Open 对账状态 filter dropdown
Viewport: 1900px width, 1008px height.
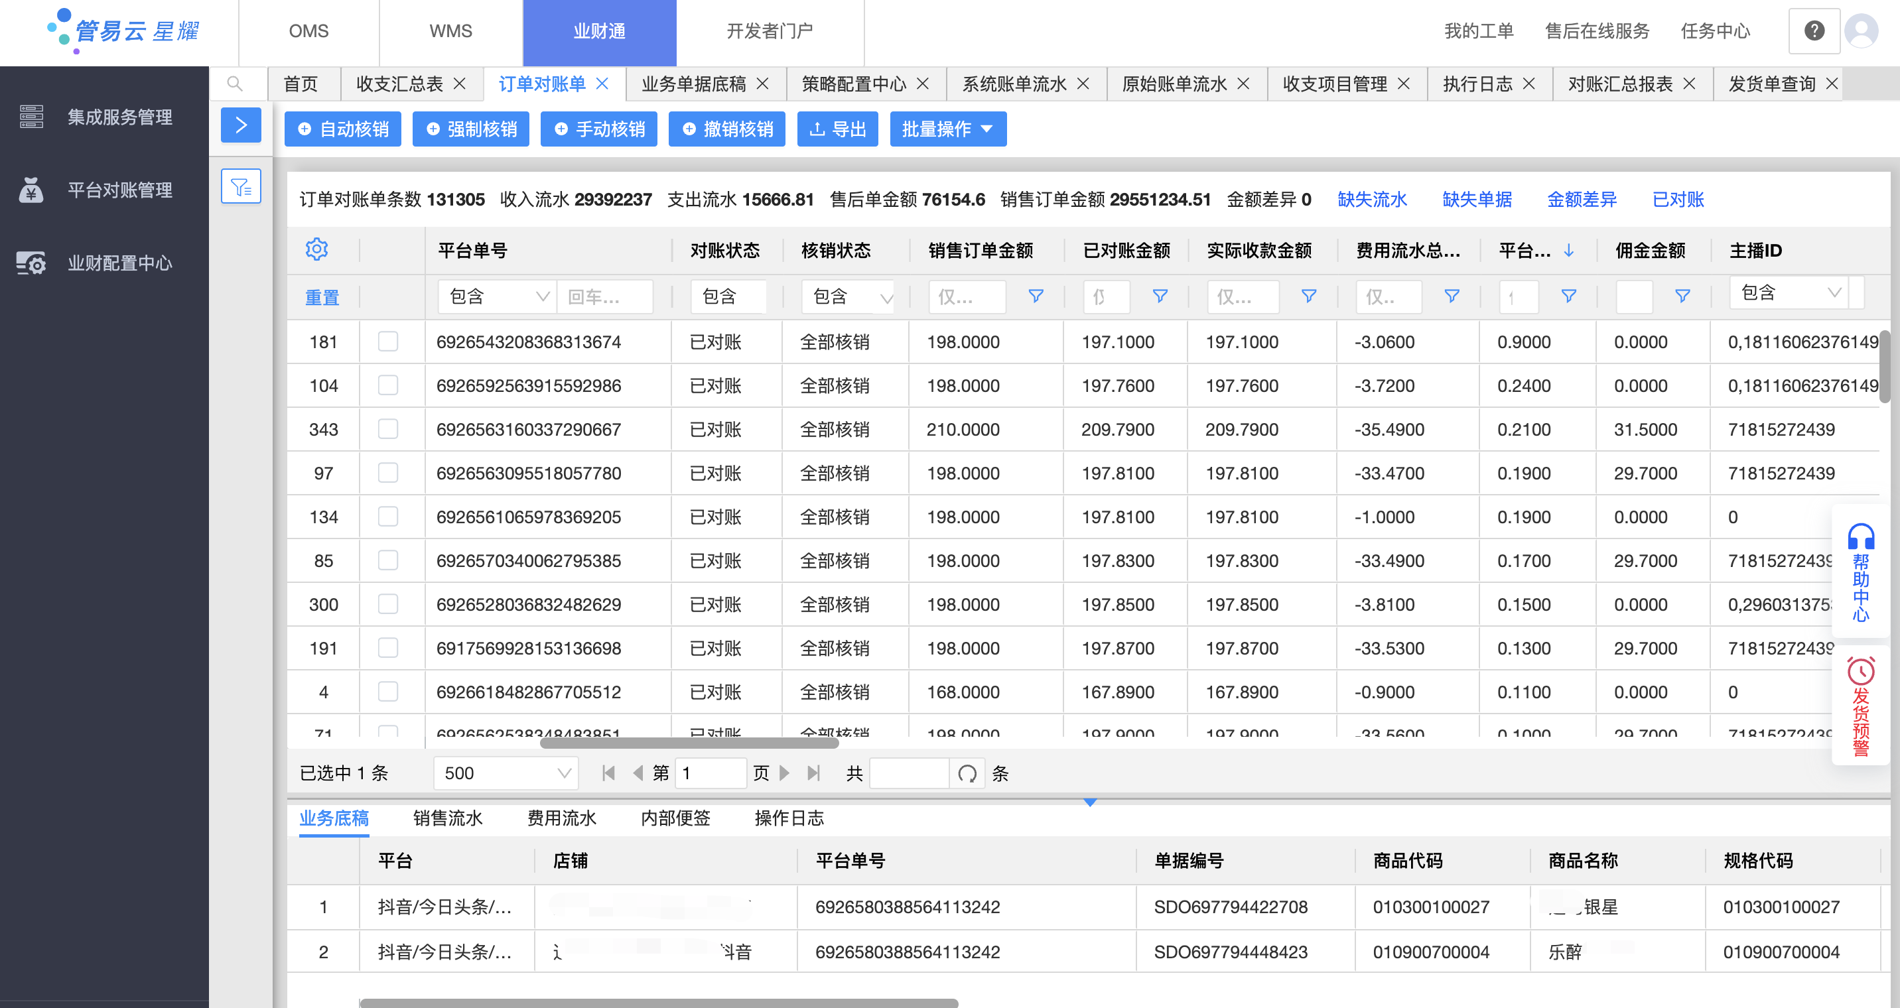(728, 296)
